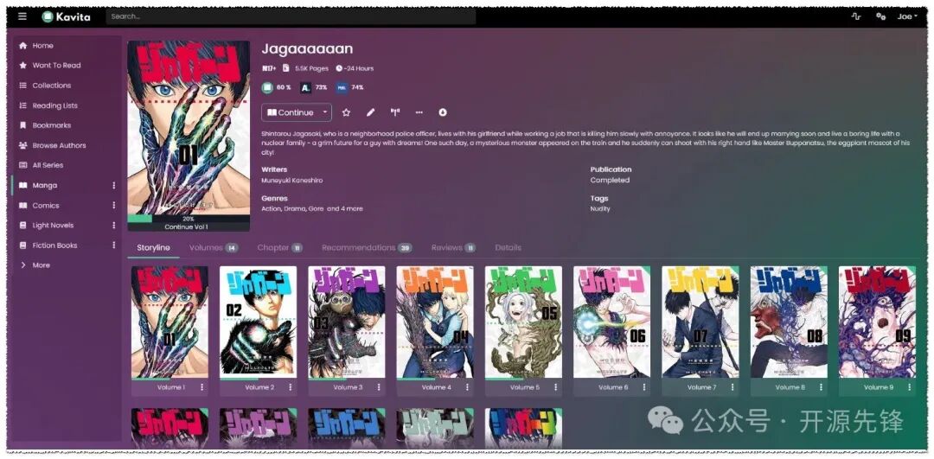Screen dimensions: 934x459
Task: Toggle the hamburger side navigation menu
Action: [22, 16]
